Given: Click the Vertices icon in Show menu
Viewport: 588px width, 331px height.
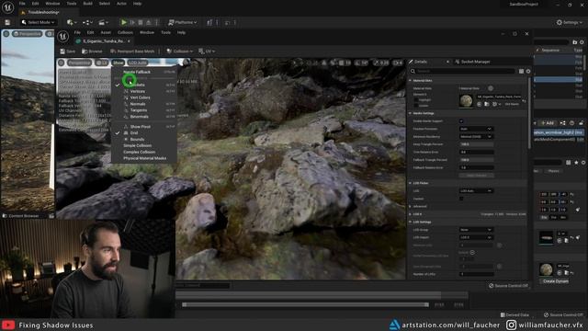Looking at the screenshot, I should [x=126, y=91].
